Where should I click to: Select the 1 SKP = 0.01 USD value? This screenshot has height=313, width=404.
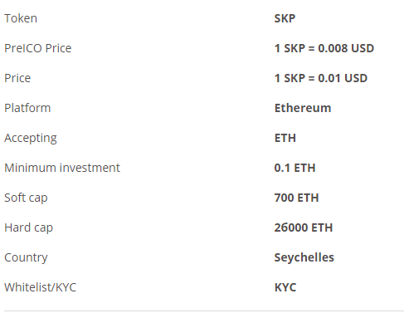[x=321, y=78]
